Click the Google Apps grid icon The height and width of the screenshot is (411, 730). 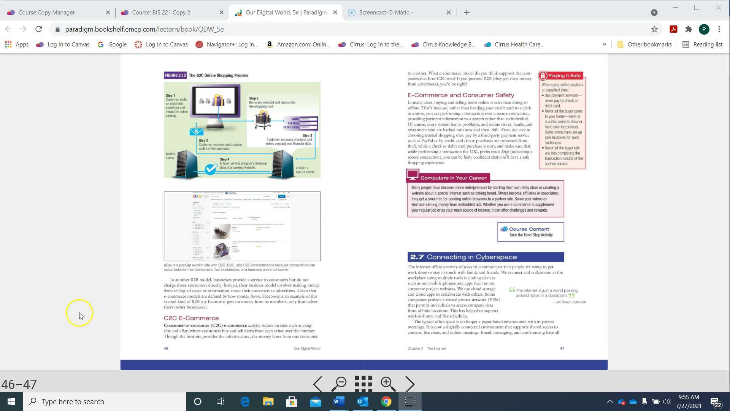coord(8,44)
